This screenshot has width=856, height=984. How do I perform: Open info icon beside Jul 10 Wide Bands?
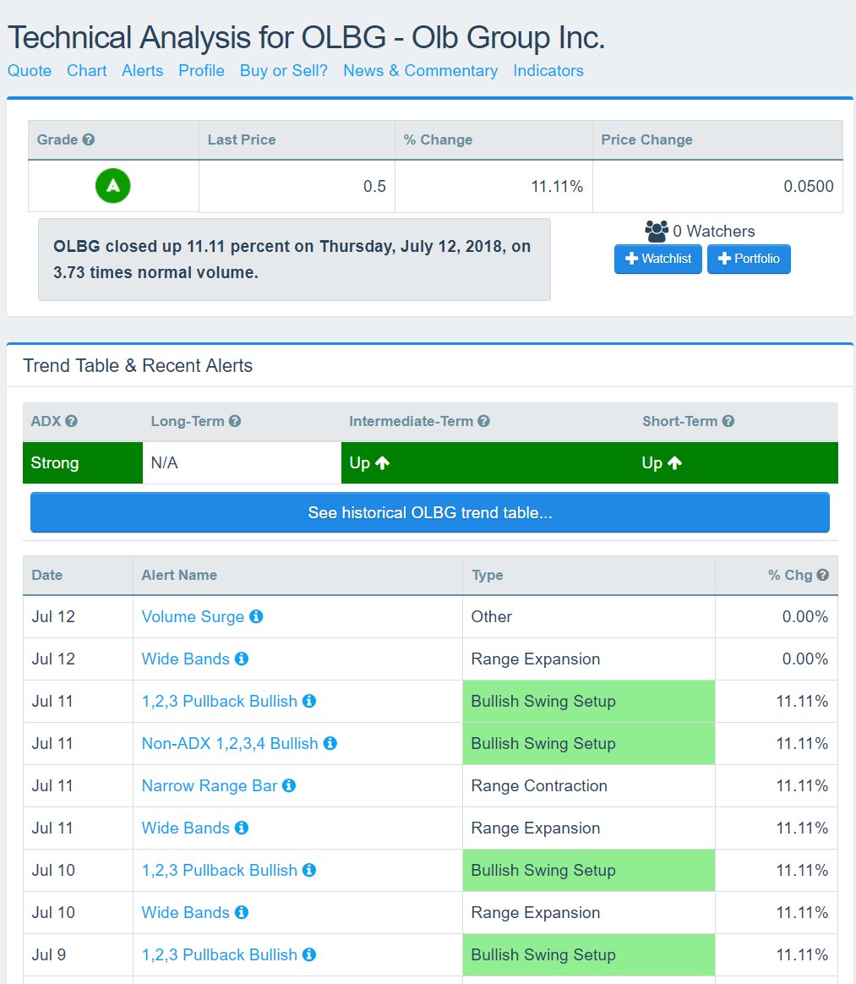pyautogui.click(x=242, y=912)
